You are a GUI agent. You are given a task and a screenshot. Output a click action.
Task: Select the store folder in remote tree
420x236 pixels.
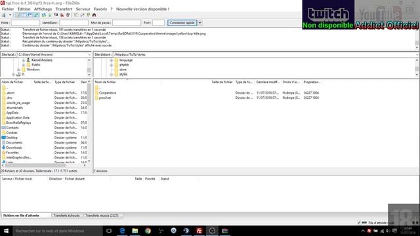click(x=123, y=69)
